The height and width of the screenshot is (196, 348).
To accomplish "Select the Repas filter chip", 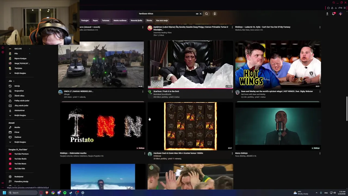I will tap(95, 20).
